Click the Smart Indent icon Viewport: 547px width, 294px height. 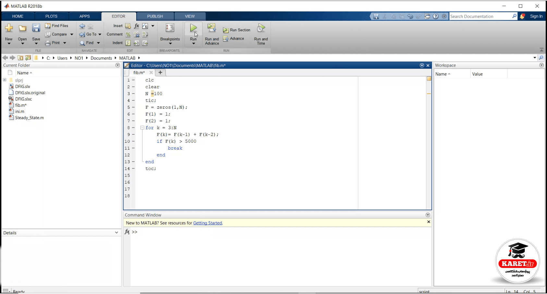click(x=128, y=43)
